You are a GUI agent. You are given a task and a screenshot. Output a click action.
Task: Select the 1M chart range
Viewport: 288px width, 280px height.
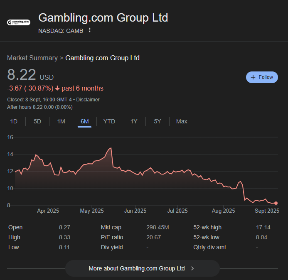point(61,121)
